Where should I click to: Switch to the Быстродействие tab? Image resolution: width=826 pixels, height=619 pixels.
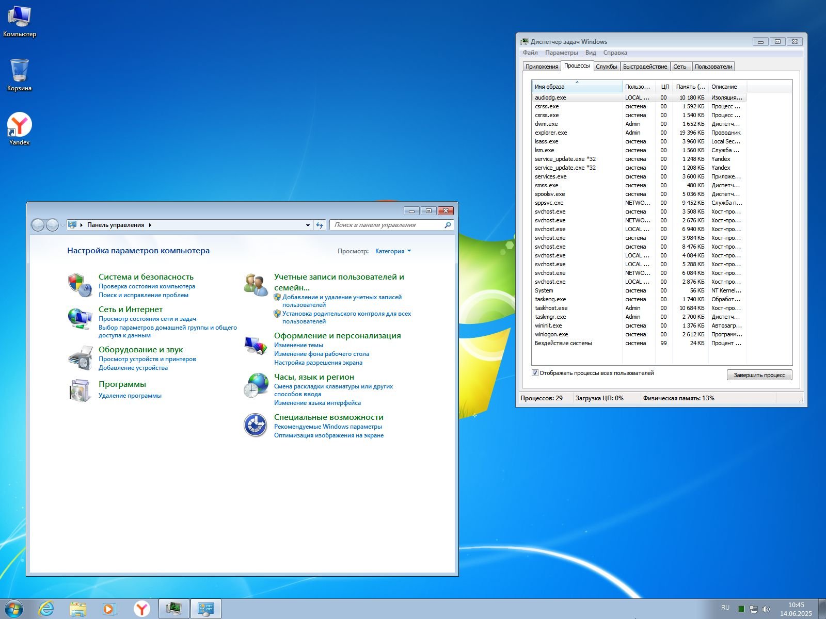tap(645, 67)
